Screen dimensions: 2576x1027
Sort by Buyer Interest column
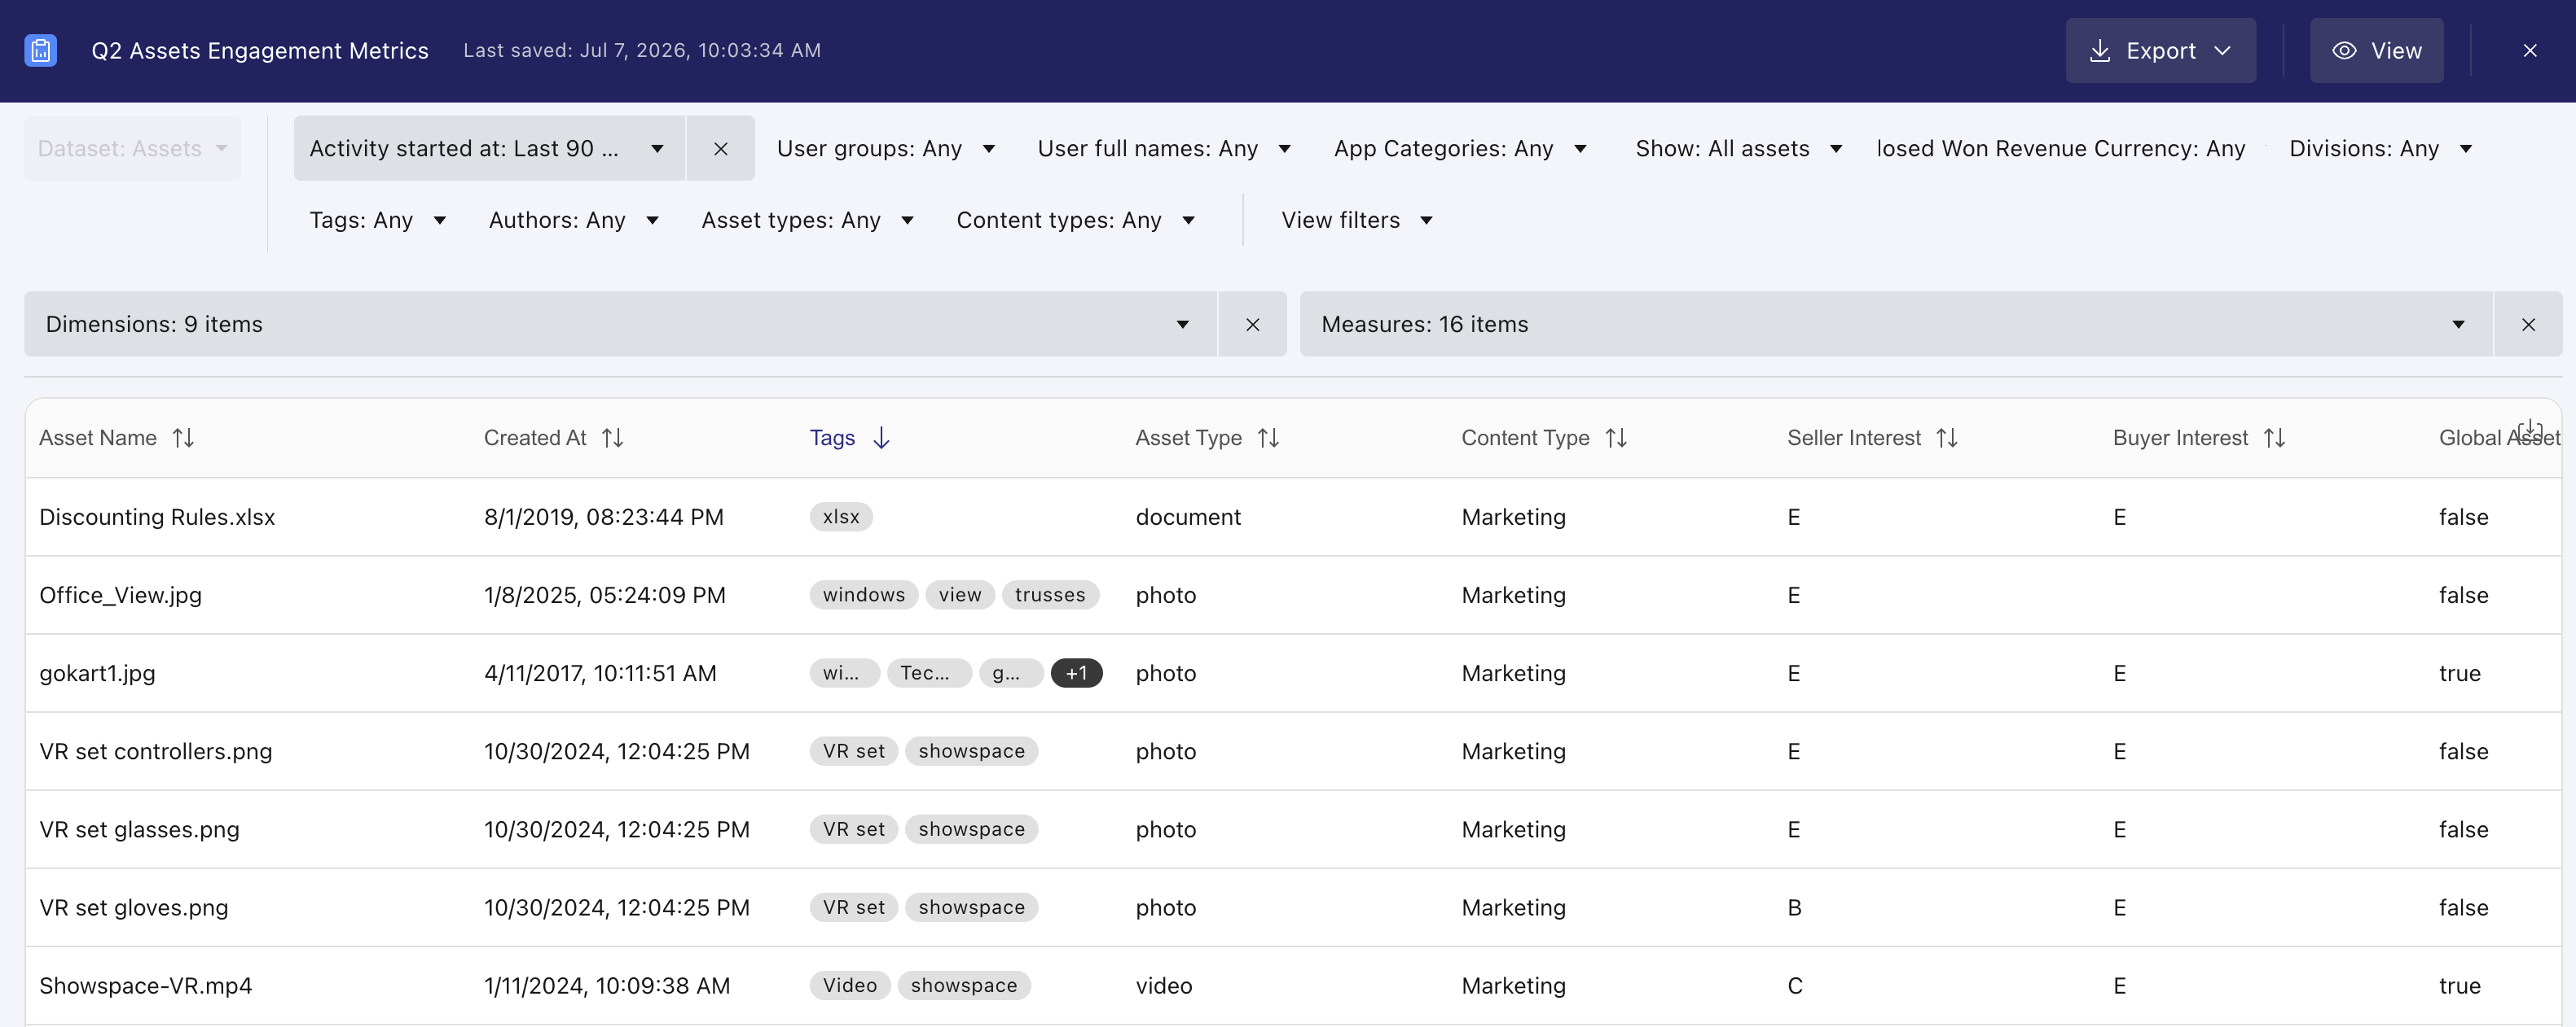coord(2274,438)
